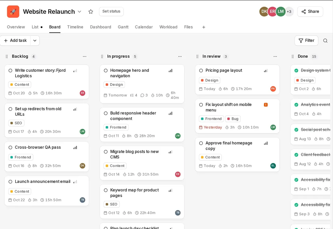Click the rocket project icon

(x=13, y=12)
